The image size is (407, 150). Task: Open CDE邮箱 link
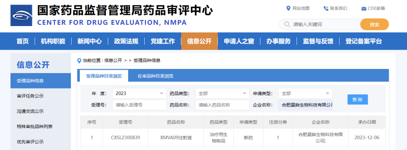coord(376,8)
